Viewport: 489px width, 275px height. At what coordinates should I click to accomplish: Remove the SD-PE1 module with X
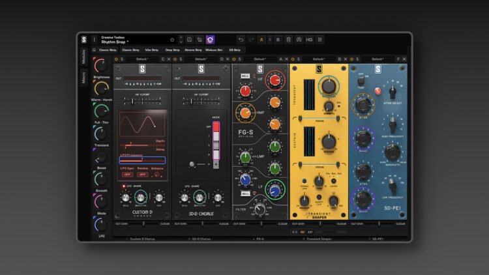pyautogui.click(x=404, y=59)
